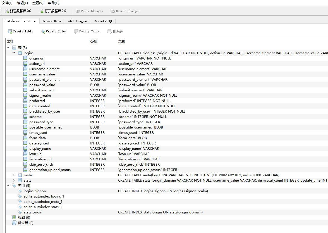Screen dimensions: 328x233
Task: Collapse the 索引 (5) indexes group
Action: pos(8,186)
